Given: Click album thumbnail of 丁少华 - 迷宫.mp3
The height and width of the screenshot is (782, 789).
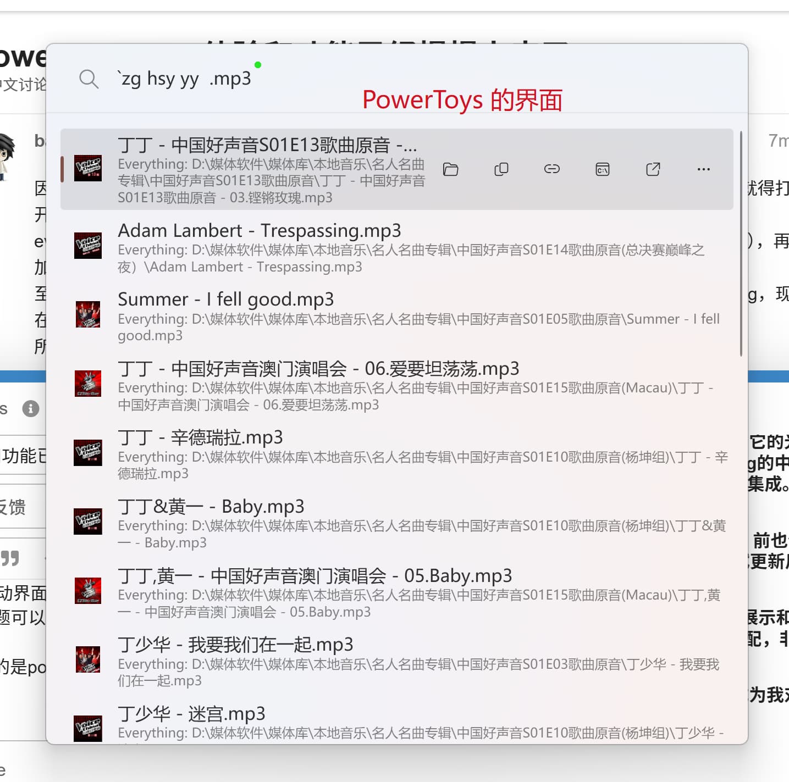Looking at the screenshot, I should (88, 728).
